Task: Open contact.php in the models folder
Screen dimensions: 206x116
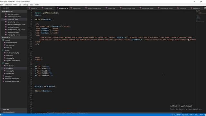Action: coord(10,45)
